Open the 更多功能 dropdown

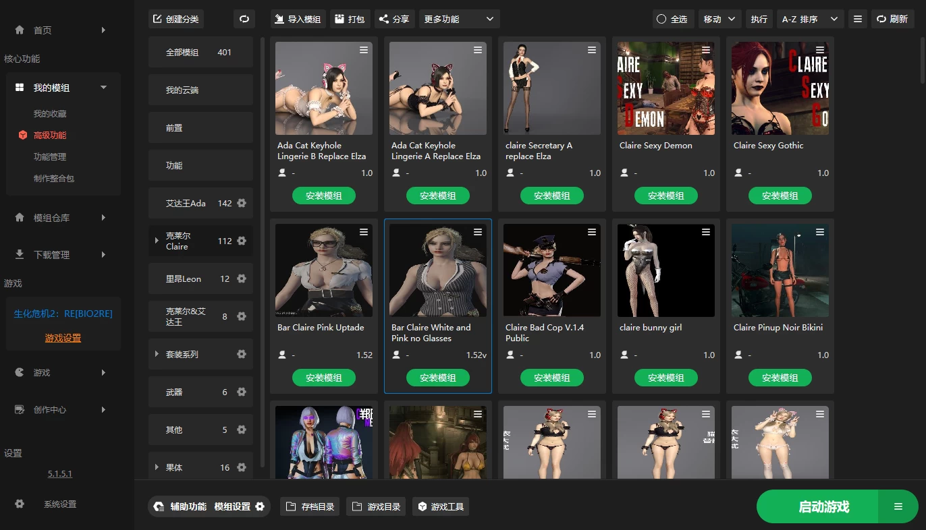(x=459, y=19)
